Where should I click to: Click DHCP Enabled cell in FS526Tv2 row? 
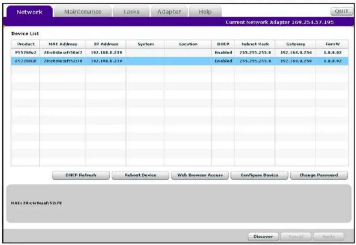pyautogui.click(x=223, y=53)
